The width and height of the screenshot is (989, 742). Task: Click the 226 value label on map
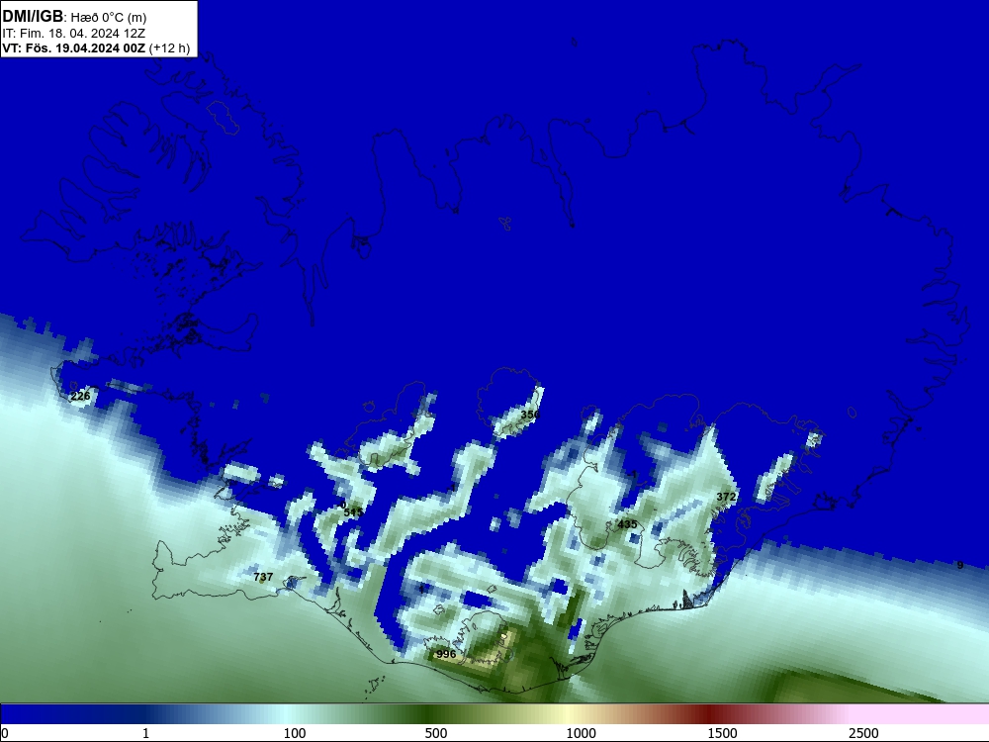[81, 397]
